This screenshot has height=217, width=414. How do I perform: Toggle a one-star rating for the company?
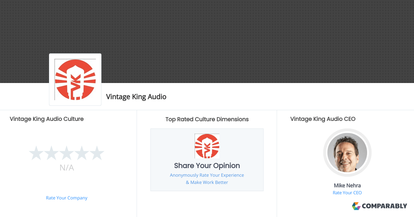(37, 153)
